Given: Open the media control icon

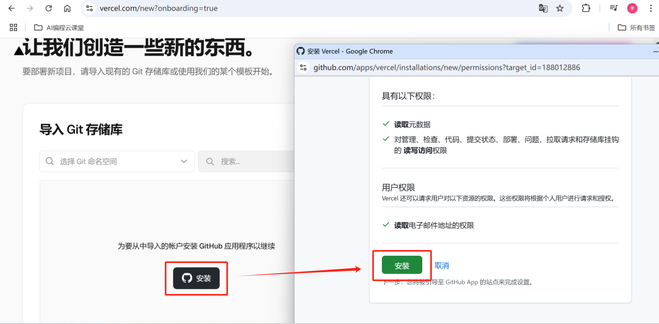Looking at the screenshot, I should (x=614, y=9).
